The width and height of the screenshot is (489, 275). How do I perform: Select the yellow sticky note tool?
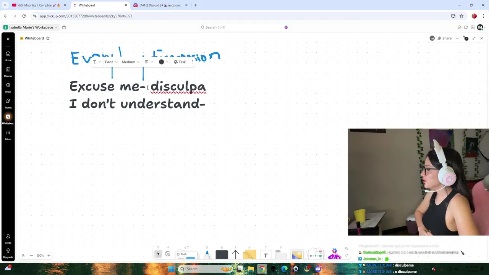tap(249, 255)
